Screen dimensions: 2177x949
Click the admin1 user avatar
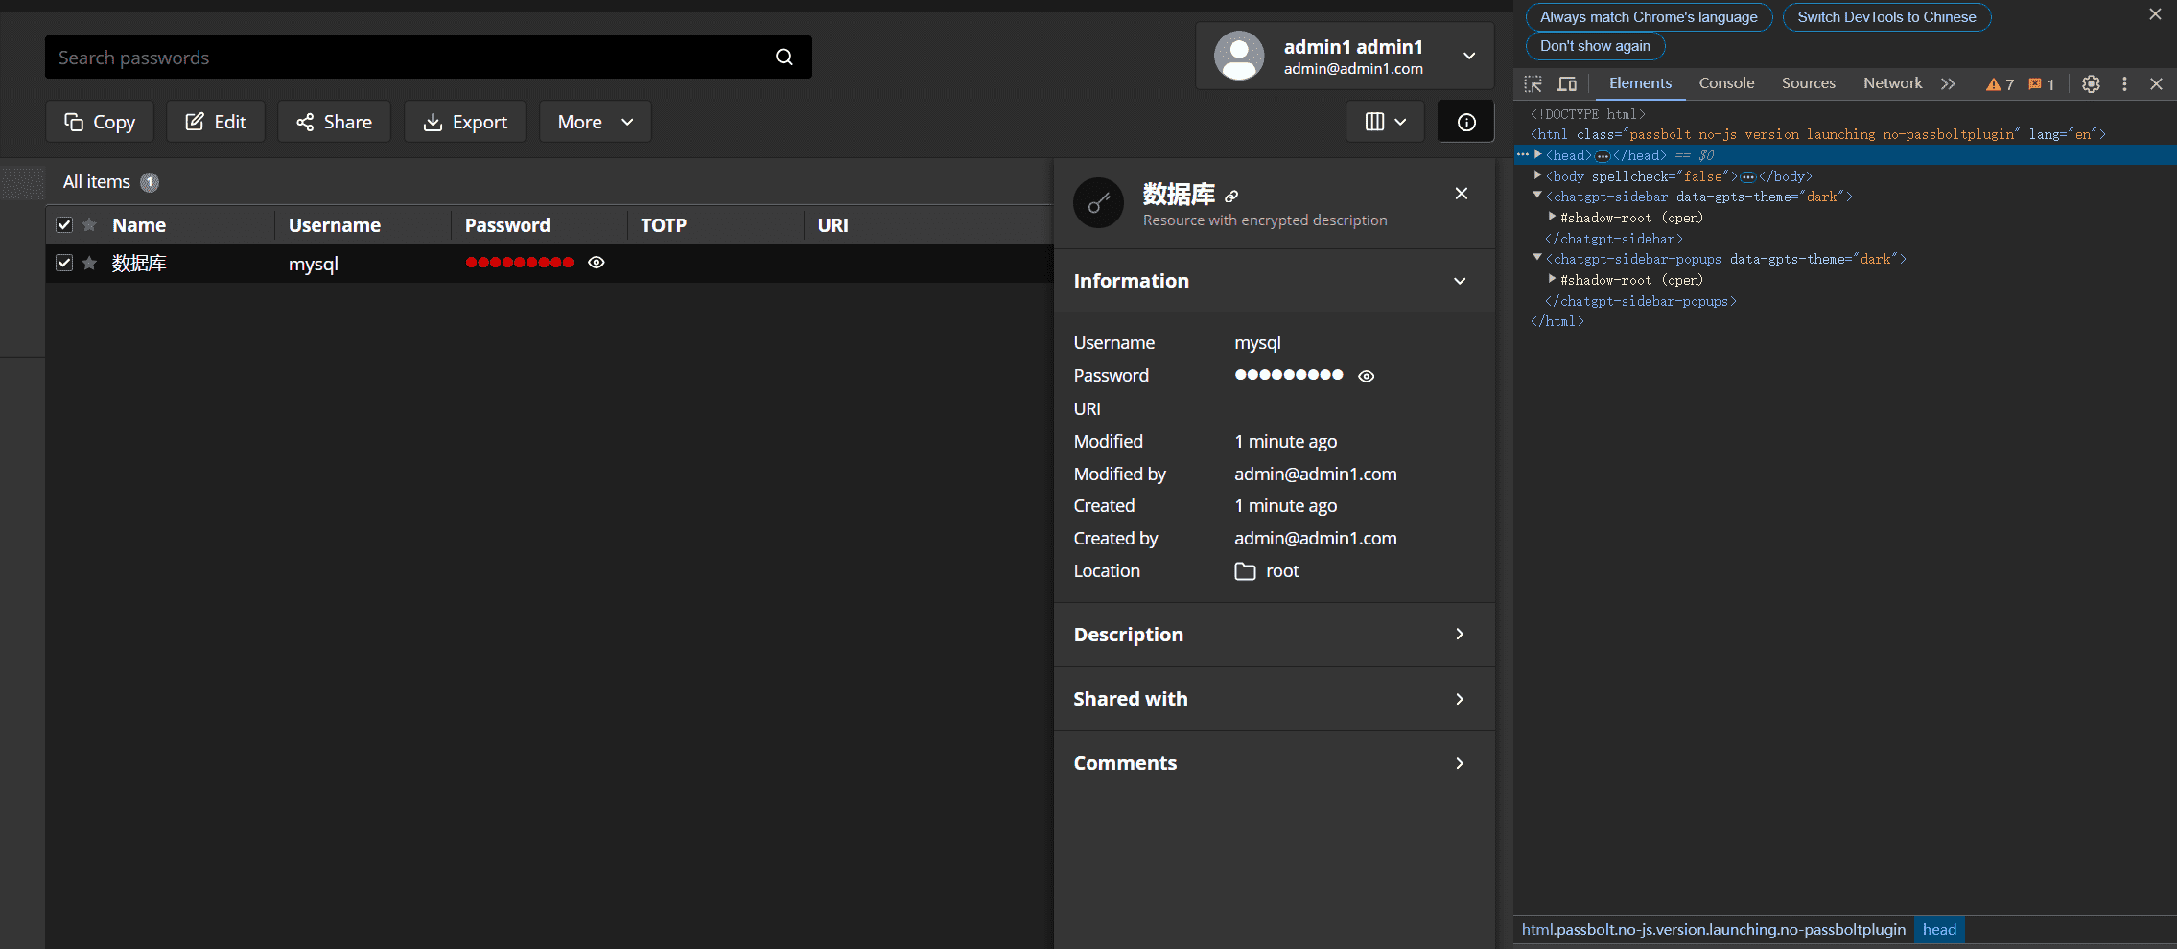[x=1239, y=56]
